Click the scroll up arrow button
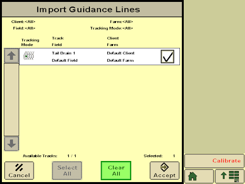Screen dimensions: 245x184 (x=11, y=56)
